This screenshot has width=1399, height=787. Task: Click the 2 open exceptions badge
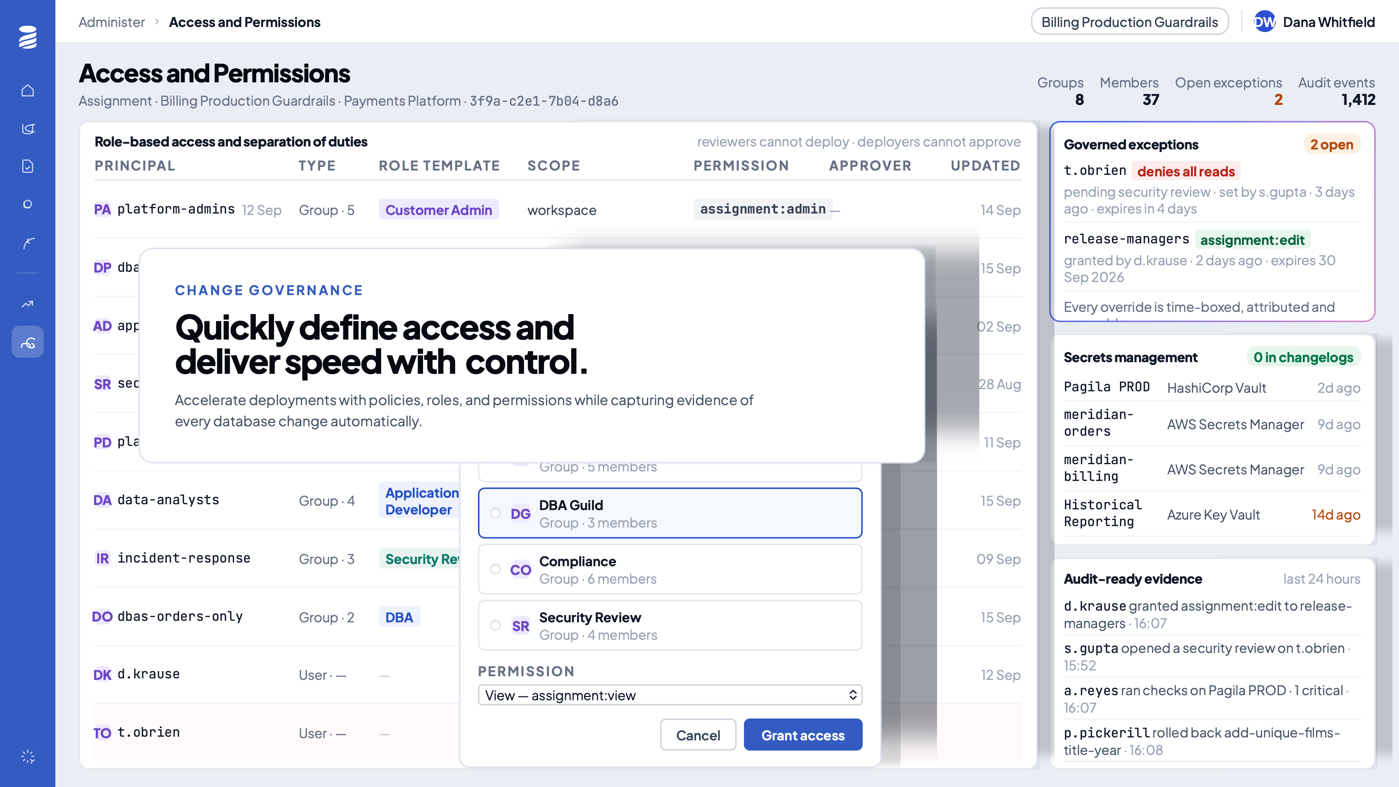[1331, 145]
